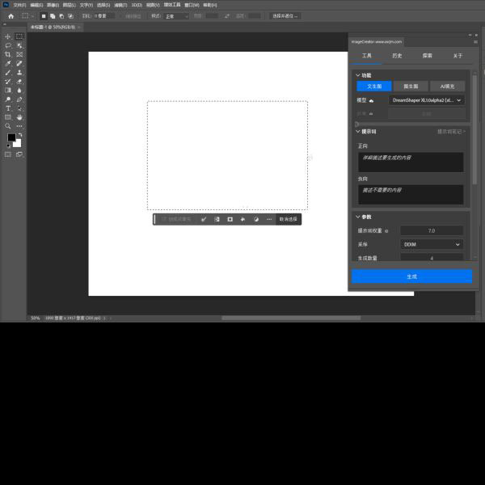Select the History Brush tool
Image resolution: width=485 pixels, height=485 pixels.
coord(8,82)
